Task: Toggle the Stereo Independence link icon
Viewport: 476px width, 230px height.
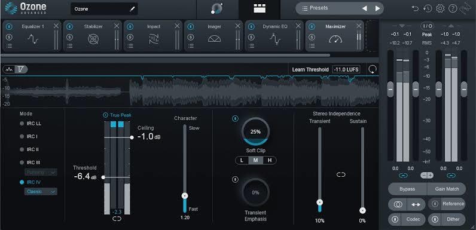Action: click(x=341, y=174)
